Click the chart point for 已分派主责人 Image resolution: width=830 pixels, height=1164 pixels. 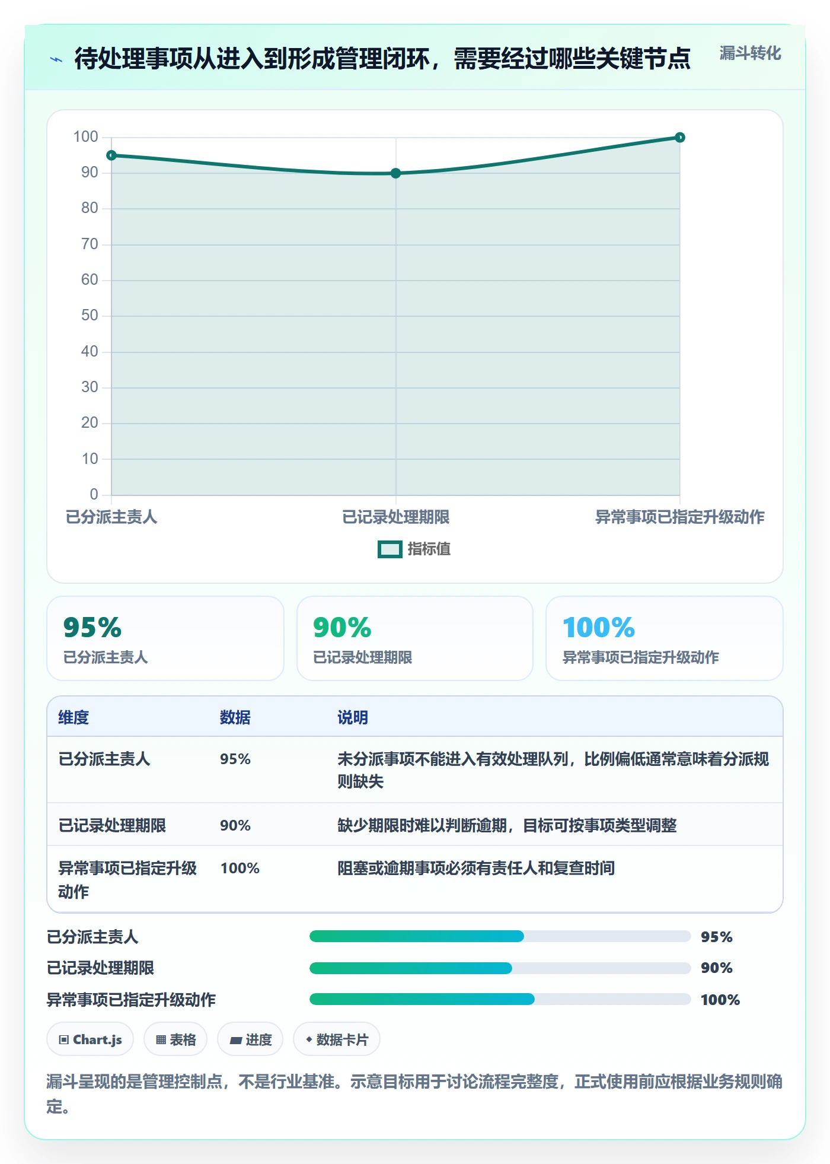click(x=111, y=155)
